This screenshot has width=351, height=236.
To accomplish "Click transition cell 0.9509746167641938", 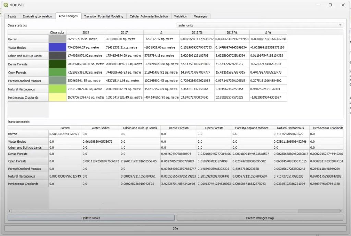I will pos(326,184).
